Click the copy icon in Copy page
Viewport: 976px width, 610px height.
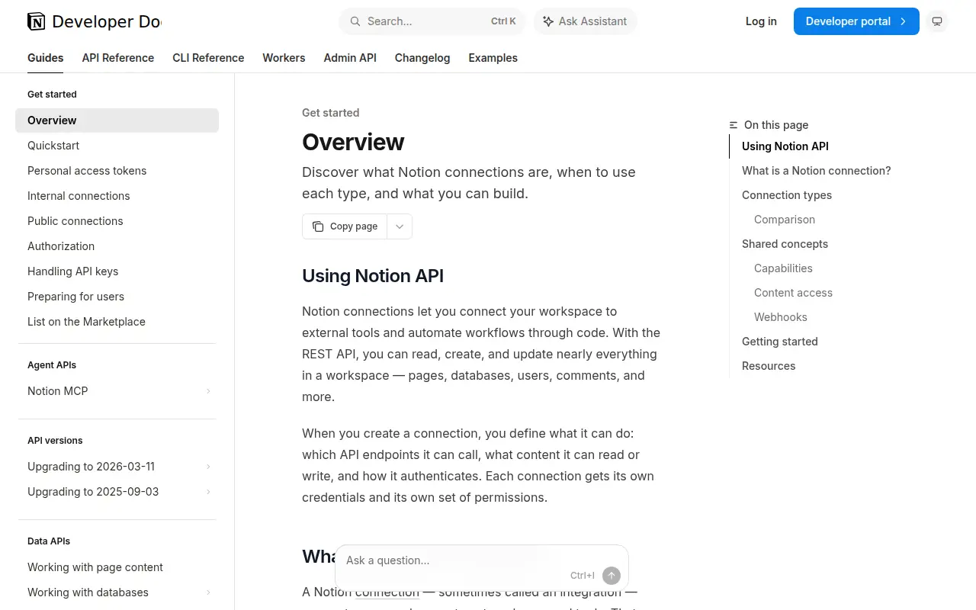click(318, 226)
